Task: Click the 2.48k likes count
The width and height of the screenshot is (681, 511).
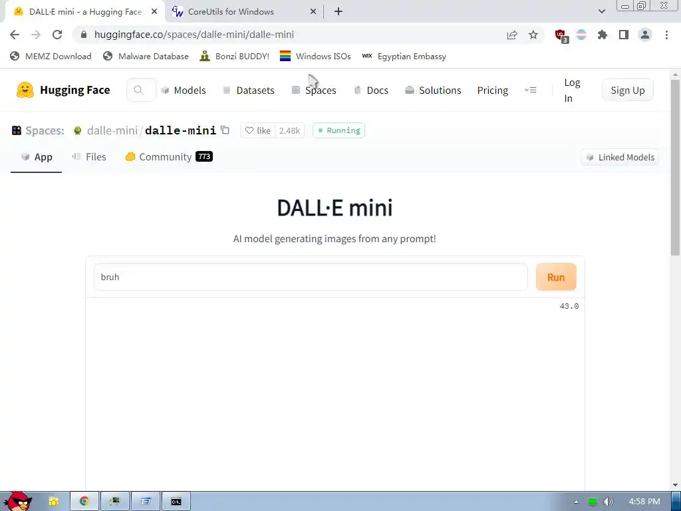Action: coord(289,130)
